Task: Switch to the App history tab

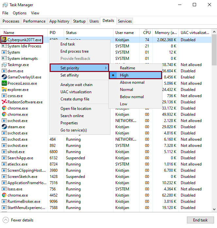Action: pyautogui.click(x=59, y=21)
